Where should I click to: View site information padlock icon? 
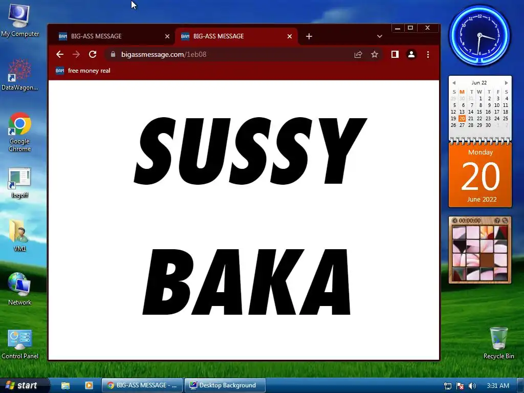tap(113, 54)
